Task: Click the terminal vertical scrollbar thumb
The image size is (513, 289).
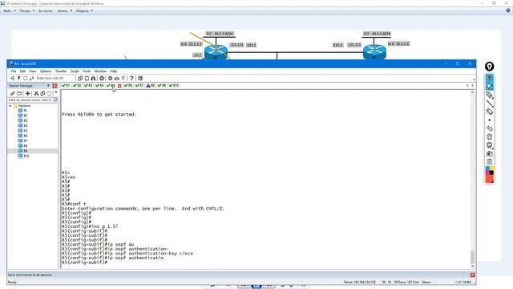Action: [x=472, y=257]
